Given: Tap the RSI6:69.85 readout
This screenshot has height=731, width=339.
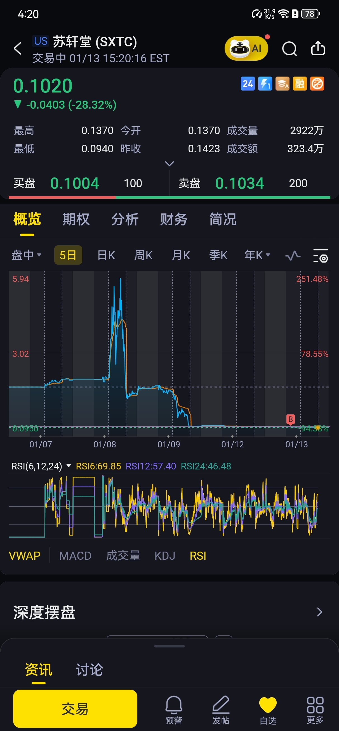Looking at the screenshot, I should point(98,466).
